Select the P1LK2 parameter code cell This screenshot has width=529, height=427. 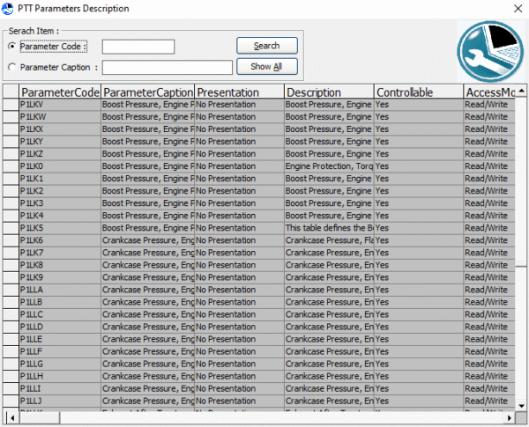point(60,191)
